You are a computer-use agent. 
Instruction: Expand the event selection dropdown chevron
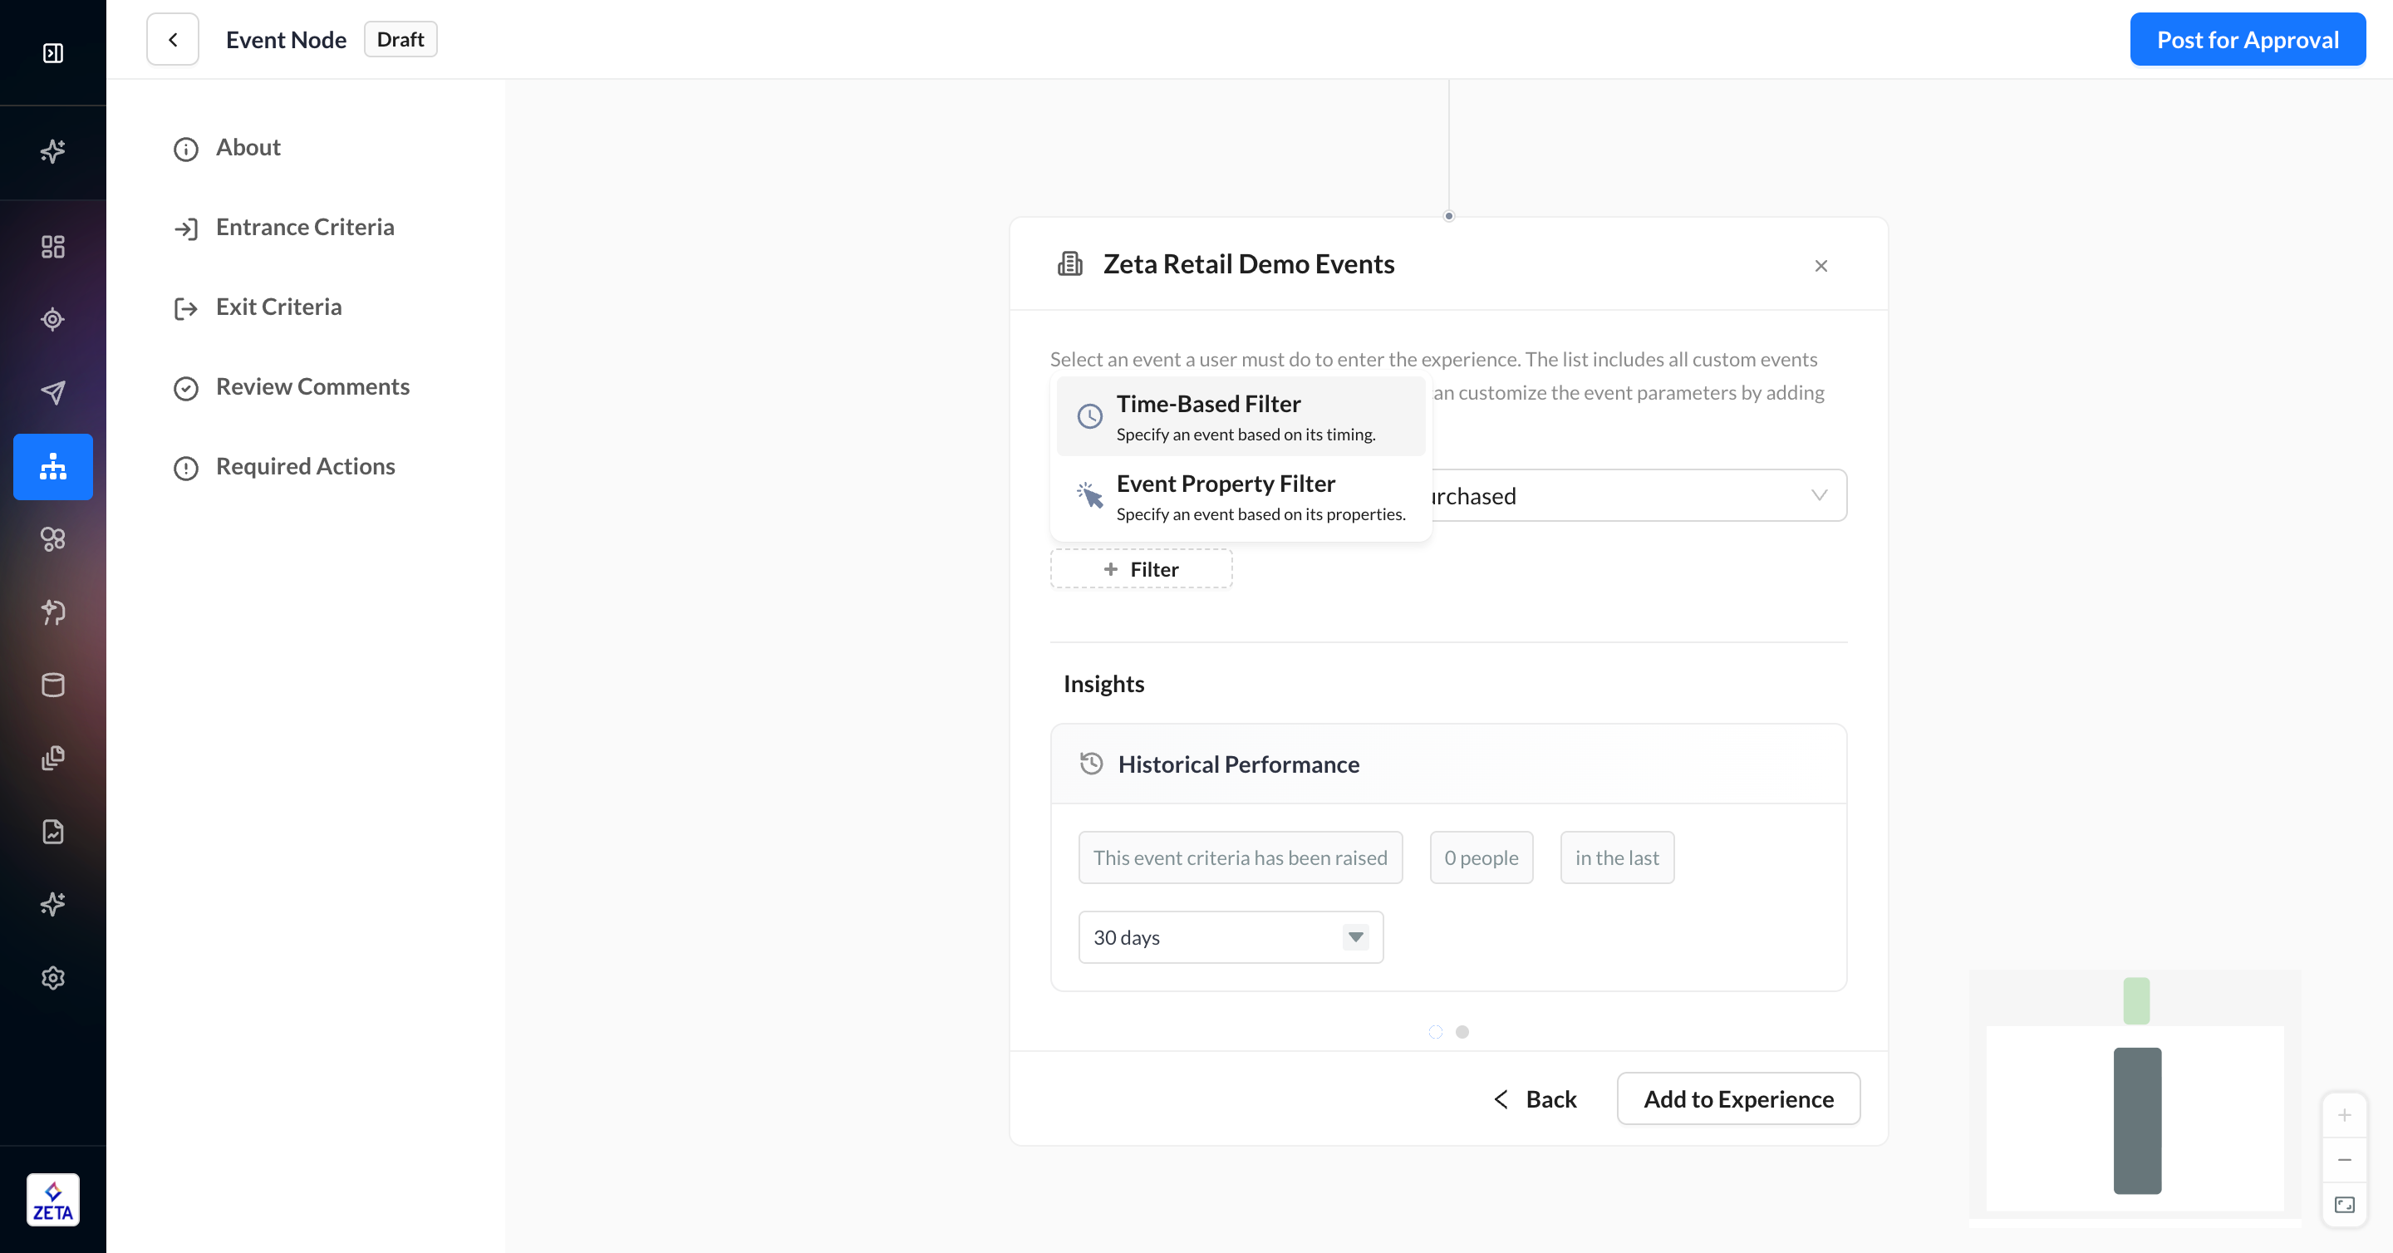[x=1819, y=495]
